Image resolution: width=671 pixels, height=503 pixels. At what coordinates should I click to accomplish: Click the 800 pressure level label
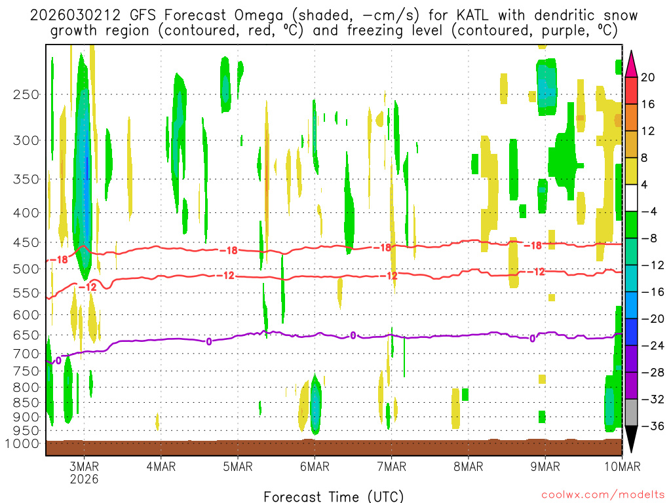point(26,388)
